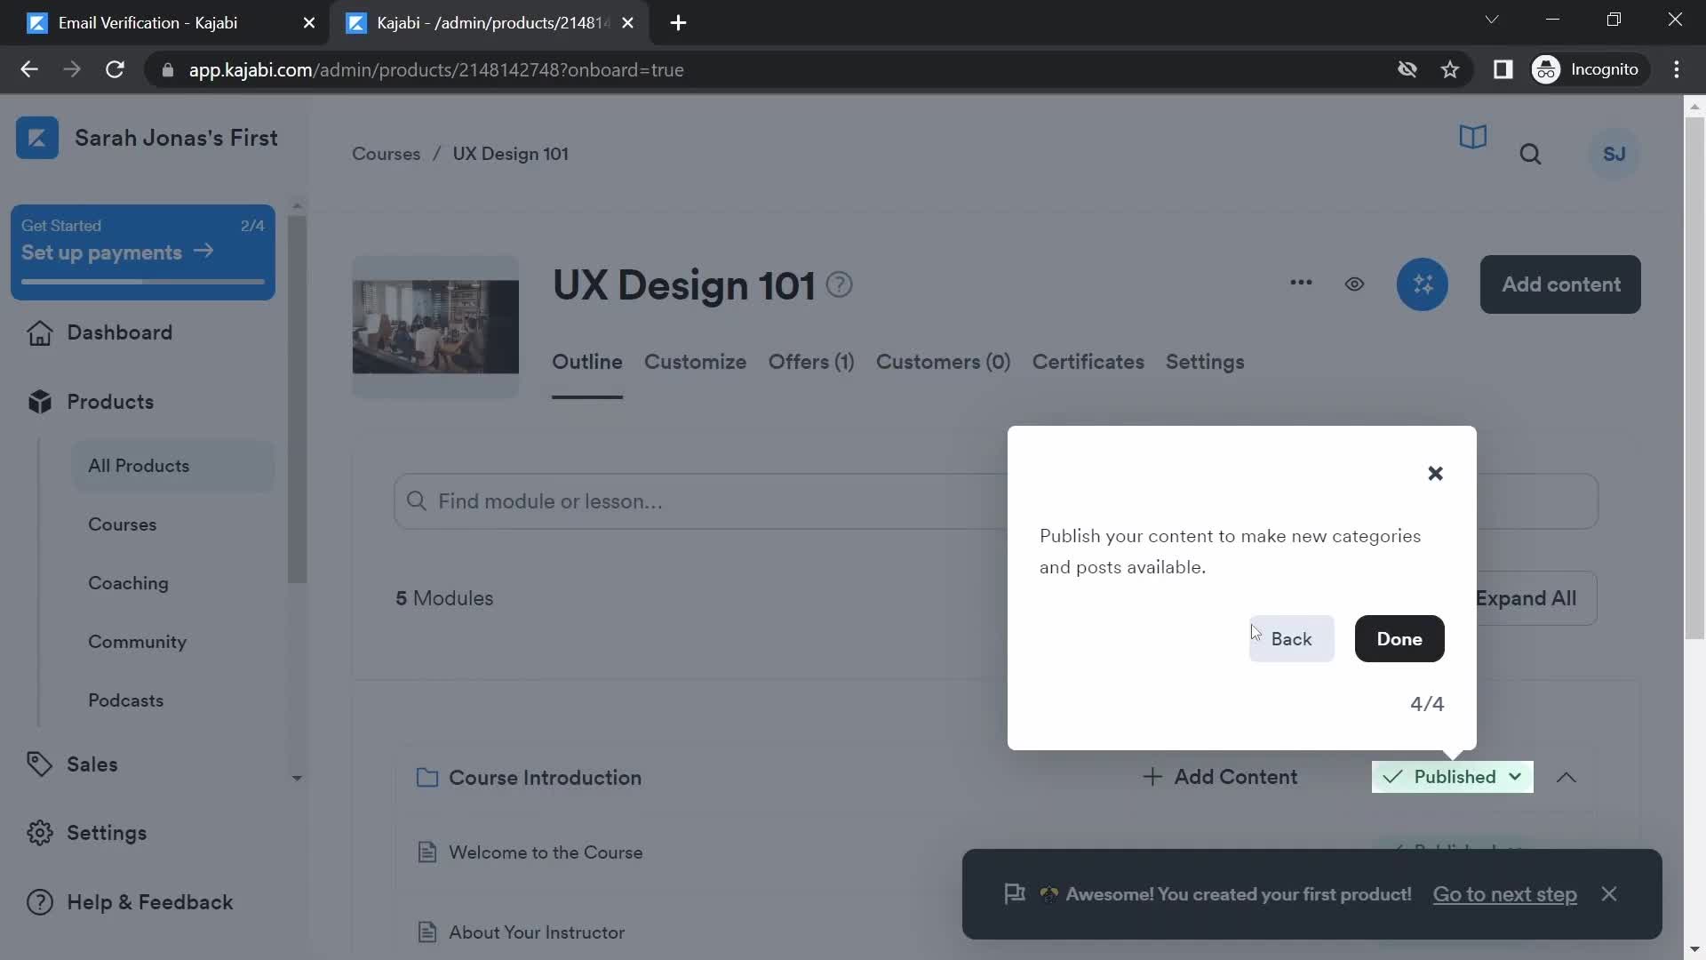1706x960 pixels.
Task: Click the Course Introduction folder icon
Action: pos(427,778)
